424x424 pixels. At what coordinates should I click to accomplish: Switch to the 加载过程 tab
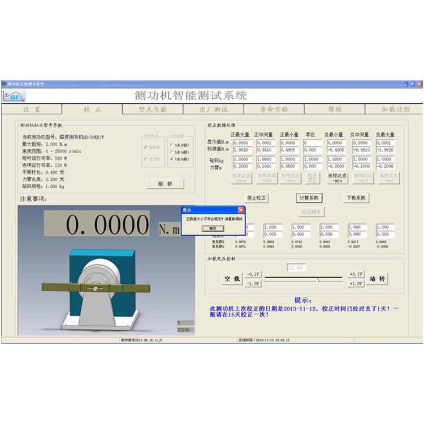point(395,110)
